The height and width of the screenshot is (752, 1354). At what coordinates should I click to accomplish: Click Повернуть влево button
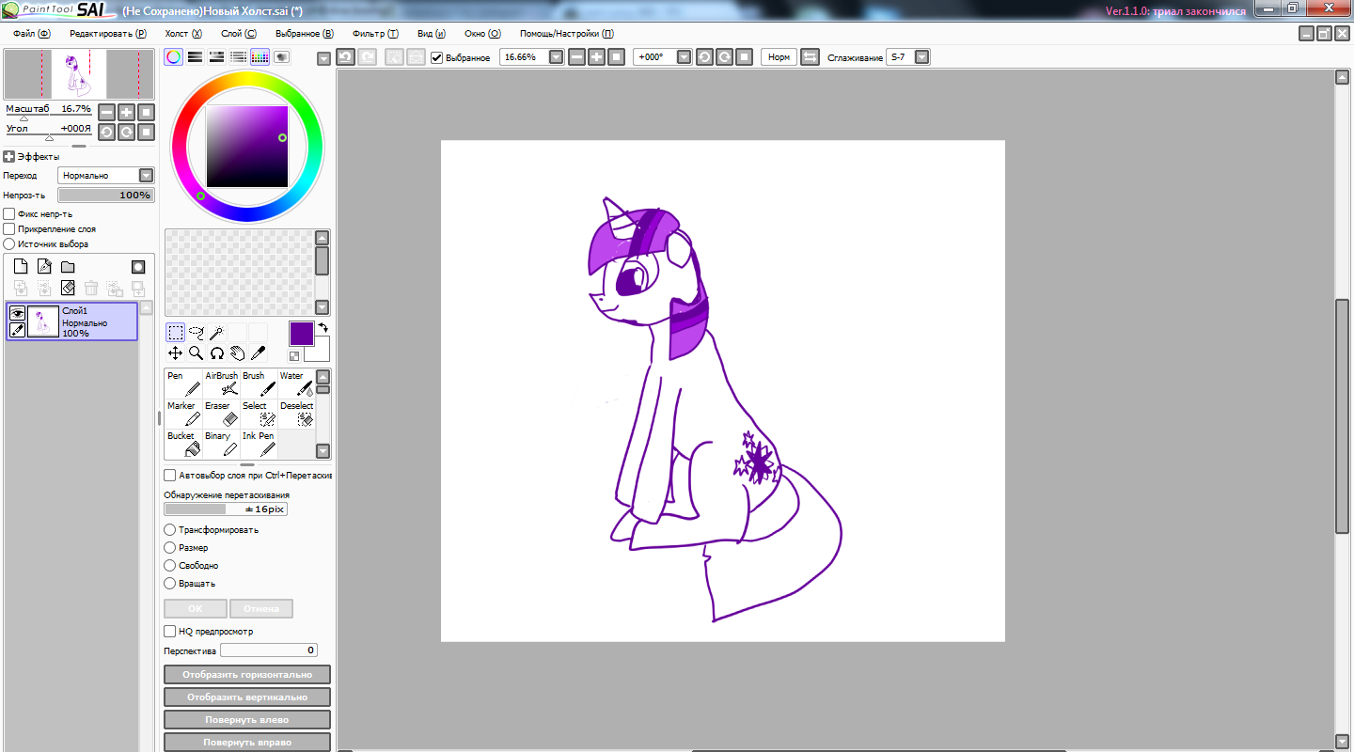[x=247, y=720]
